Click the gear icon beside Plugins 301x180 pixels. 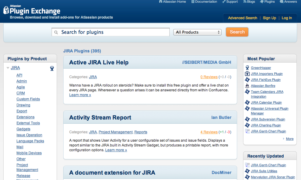pos(262,1)
